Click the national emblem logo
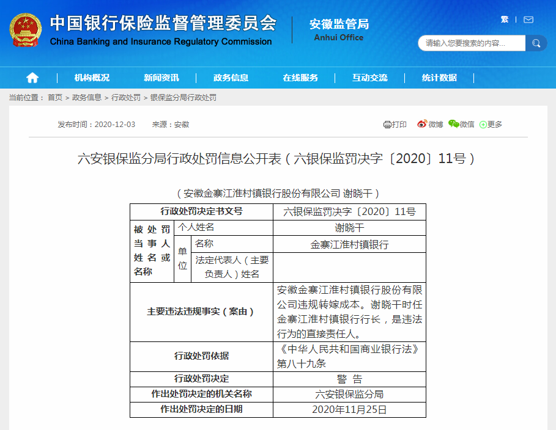556x430 pixels. pyautogui.click(x=25, y=30)
